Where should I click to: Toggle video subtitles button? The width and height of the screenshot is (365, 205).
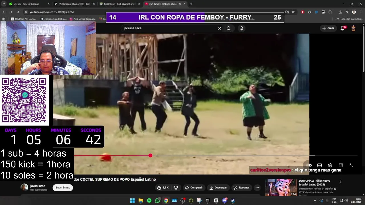pos(320,165)
